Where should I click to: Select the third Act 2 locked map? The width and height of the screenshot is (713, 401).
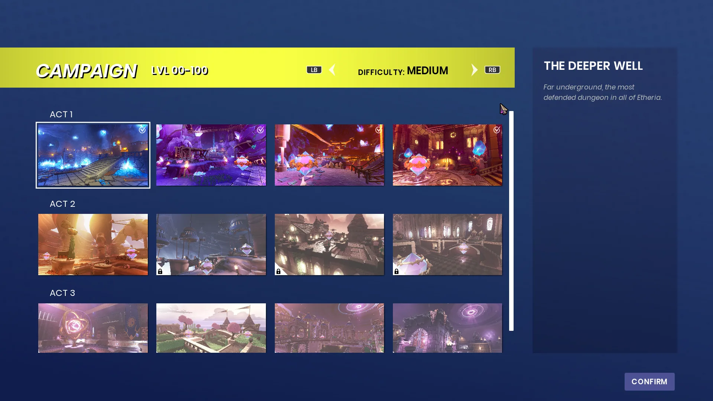click(329, 244)
